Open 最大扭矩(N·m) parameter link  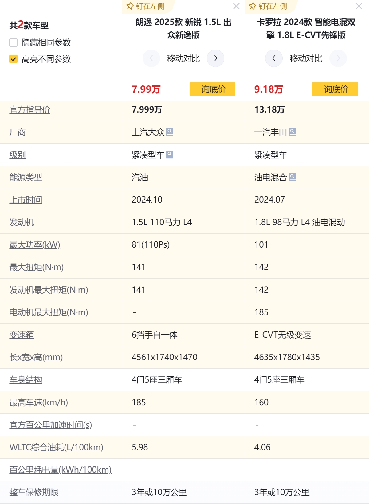pos(37,267)
